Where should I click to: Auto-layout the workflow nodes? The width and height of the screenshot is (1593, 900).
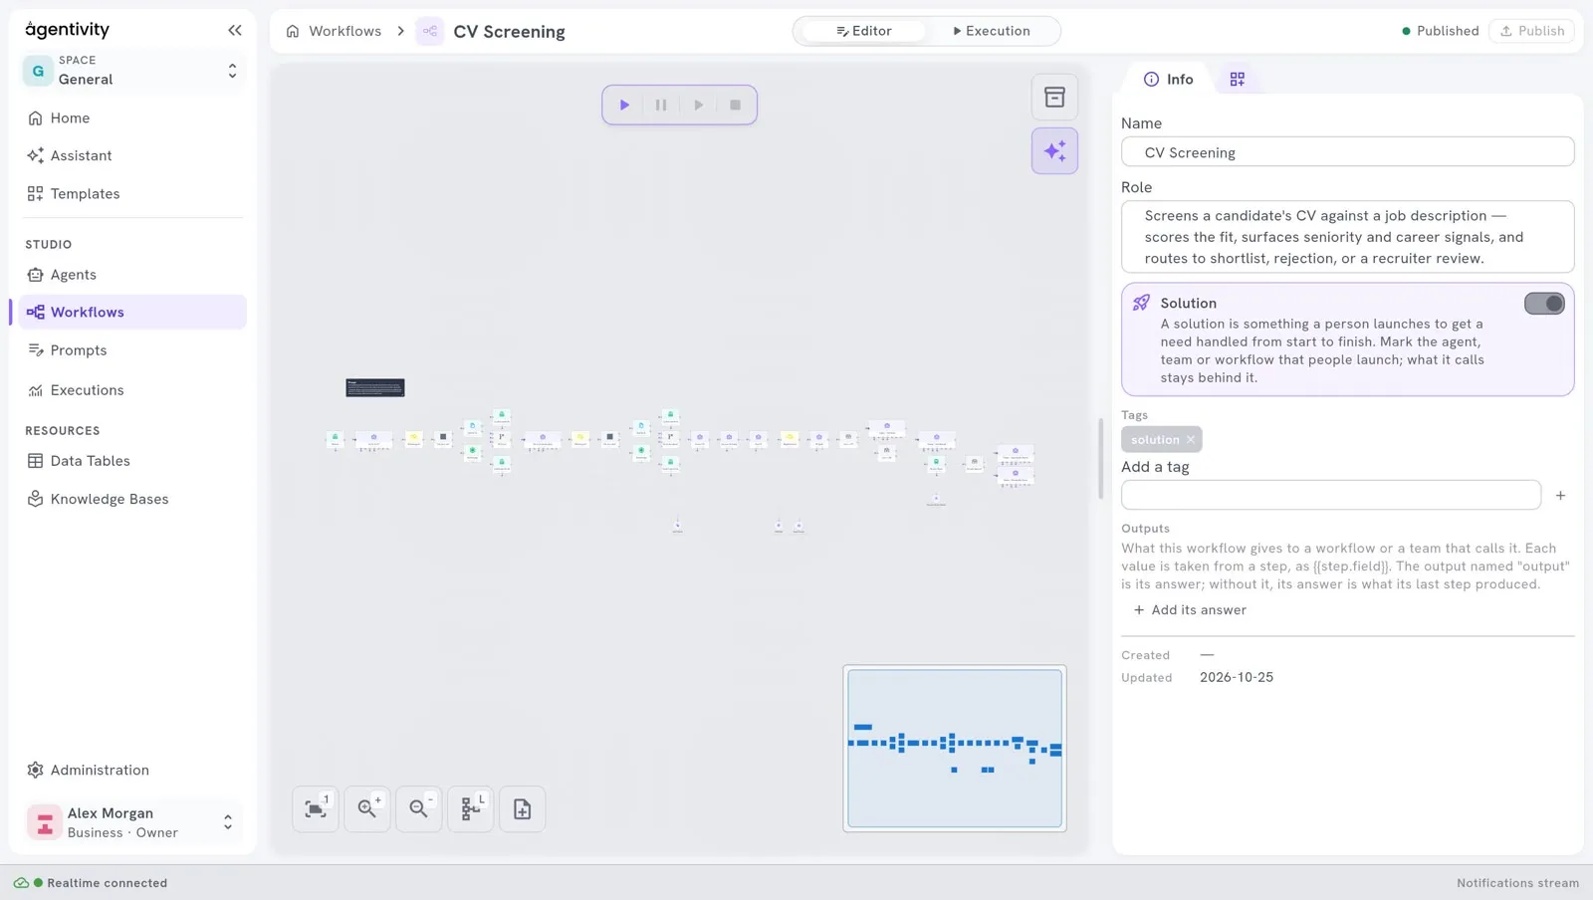471,809
